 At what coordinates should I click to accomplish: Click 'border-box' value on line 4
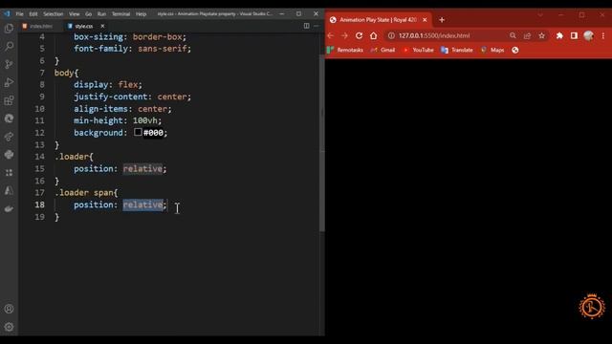[x=157, y=36]
